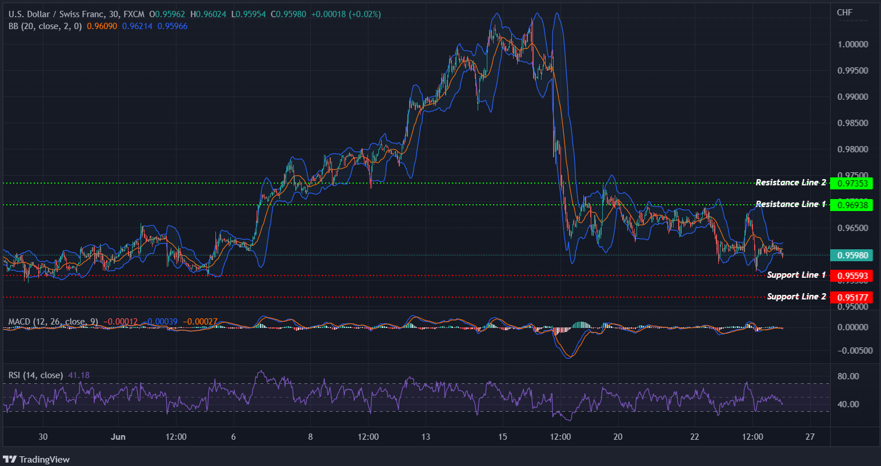Click the current price tag 0.95980

click(x=852, y=255)
